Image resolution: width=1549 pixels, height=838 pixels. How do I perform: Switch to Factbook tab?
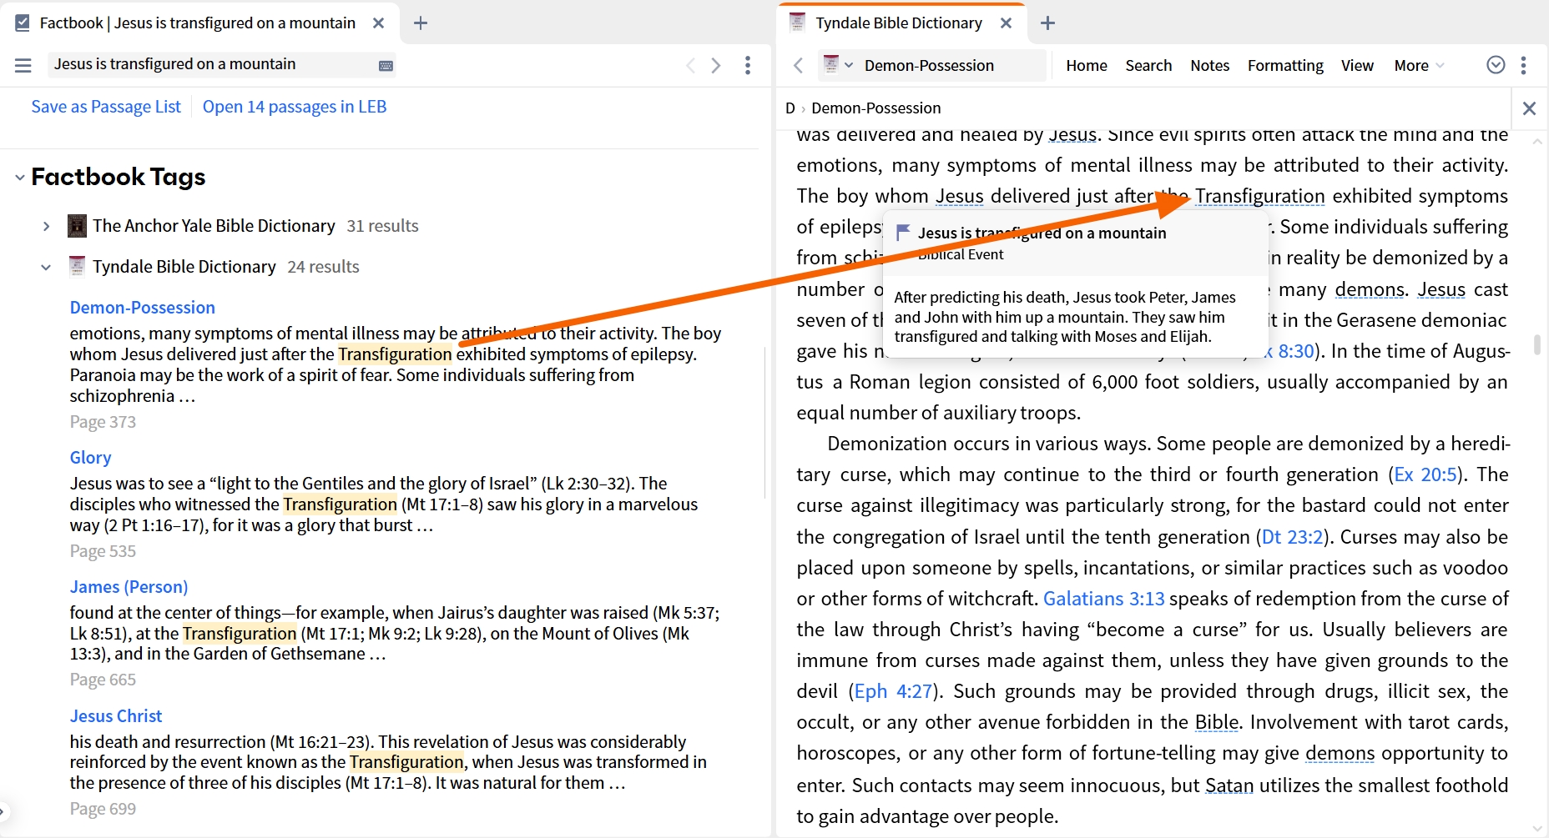[x=198, y=23]
